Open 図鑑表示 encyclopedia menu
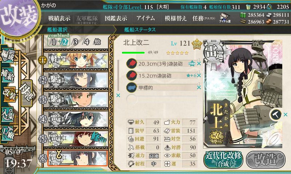The image size is (291, 174). point(116,18)
